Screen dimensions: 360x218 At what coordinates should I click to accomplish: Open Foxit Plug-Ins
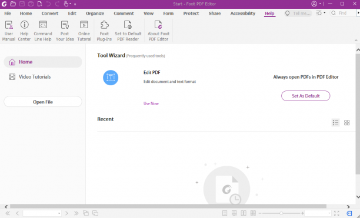click(x=104, y=31)
